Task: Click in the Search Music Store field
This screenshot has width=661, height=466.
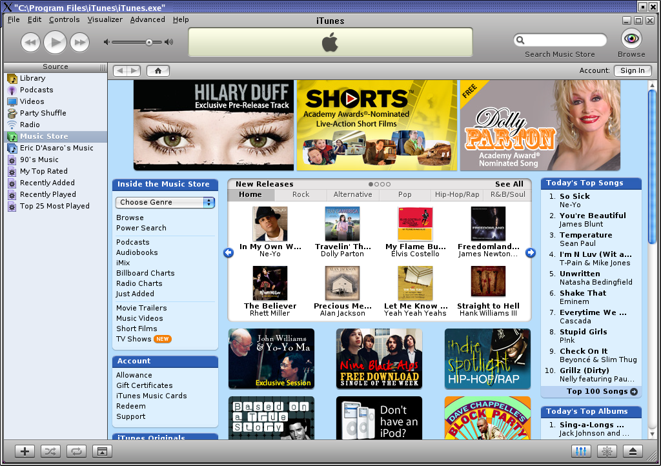Action: (x=560, y=40)
